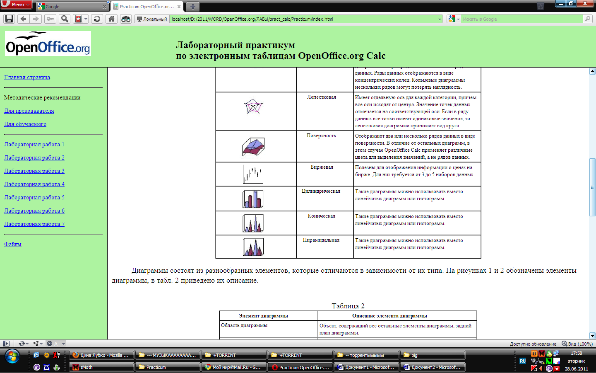
Task: Toggle the Opera panel sidebar button
Action: tap(6, 344)
